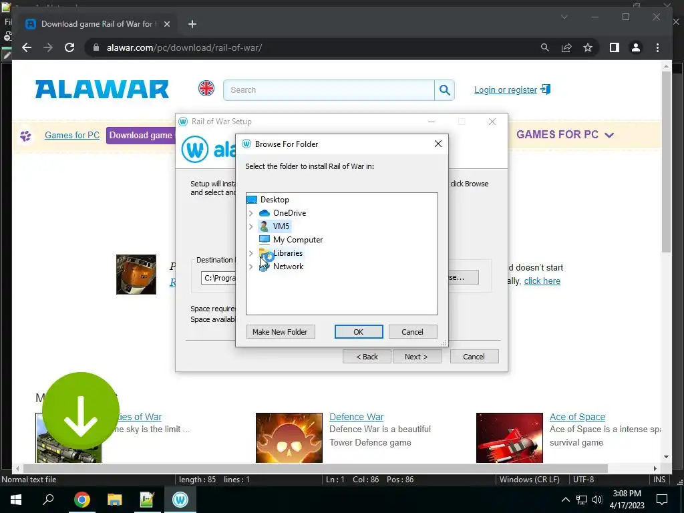The height and width of the screenshot is (513, 684).
Task: Click the Alawar search magnifier button
Action: click(x=444, y=90)
